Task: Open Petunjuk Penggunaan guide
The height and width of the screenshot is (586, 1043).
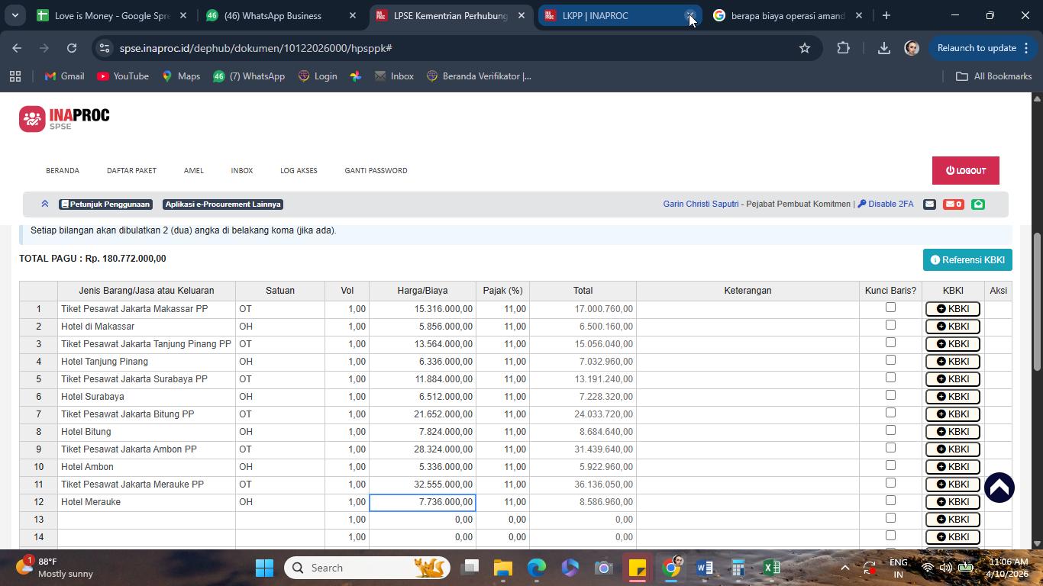Action: (106, 204)
